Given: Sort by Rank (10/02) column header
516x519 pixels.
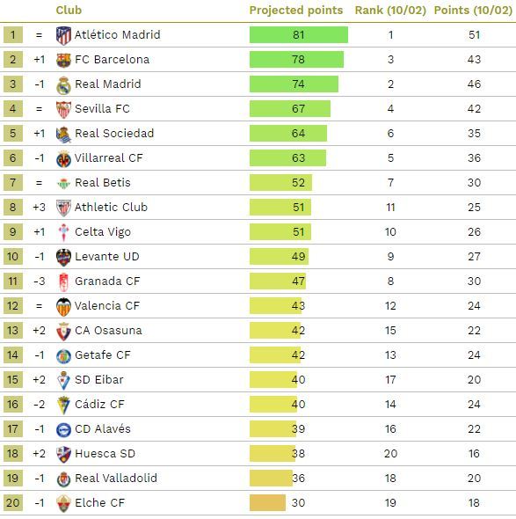Looking at the screenshot, I should (x=390, y=11).
